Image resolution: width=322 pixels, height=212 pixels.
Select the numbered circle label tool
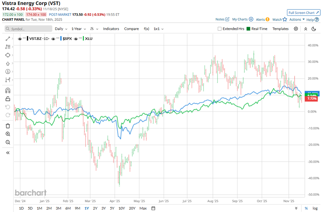pyautogui.click(x=8, y=72)
